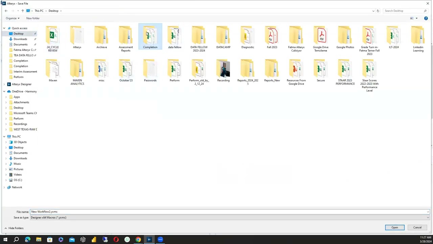Select the Diagnostic folder
The image size is (433, 244).
tap(248, 37)
